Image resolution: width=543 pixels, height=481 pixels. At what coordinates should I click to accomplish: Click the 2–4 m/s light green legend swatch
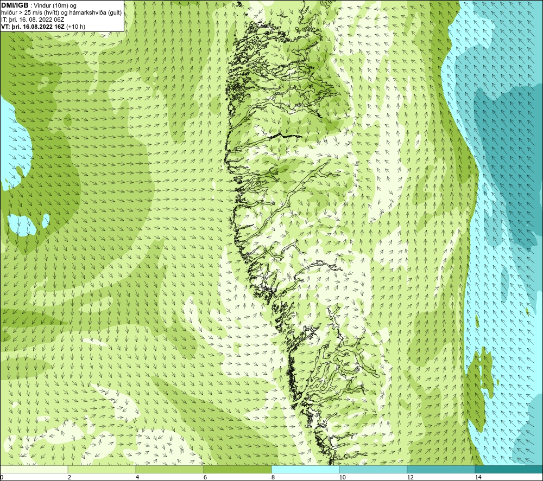tap(102, 469)
